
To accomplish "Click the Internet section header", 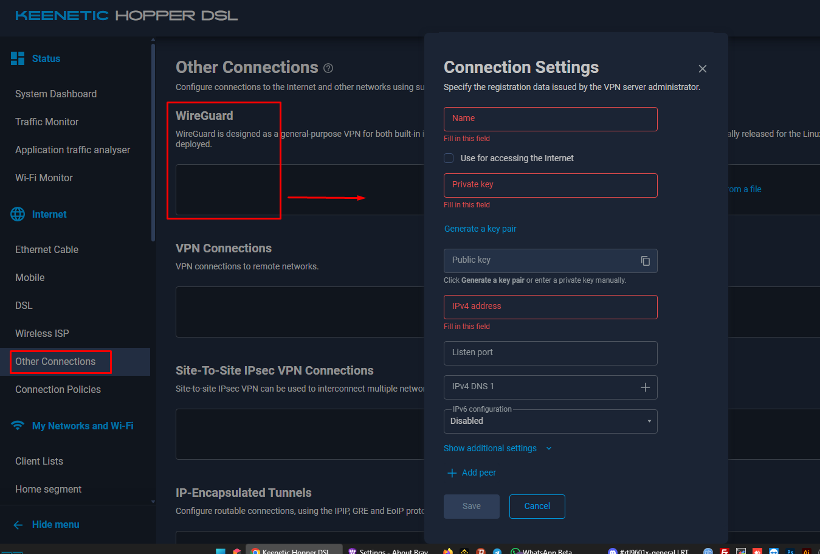I will tap(49, 214).
